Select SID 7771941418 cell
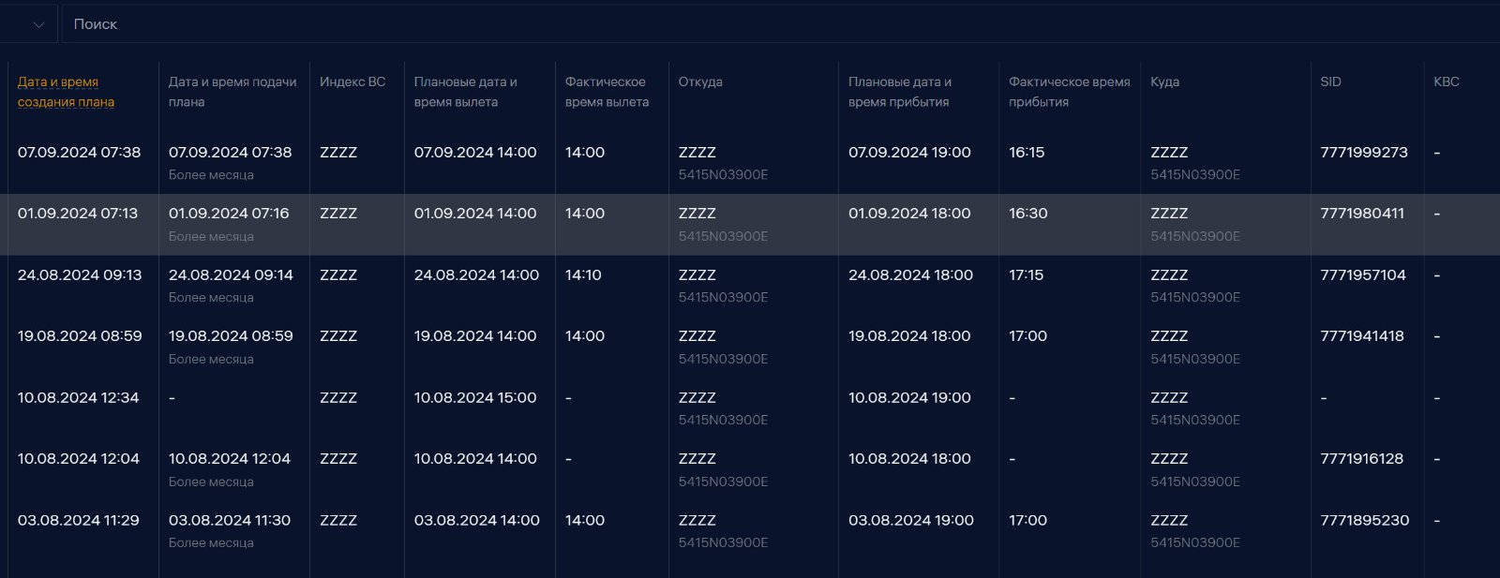Screen dimensions: 1500x578 tap(1362, 336)
